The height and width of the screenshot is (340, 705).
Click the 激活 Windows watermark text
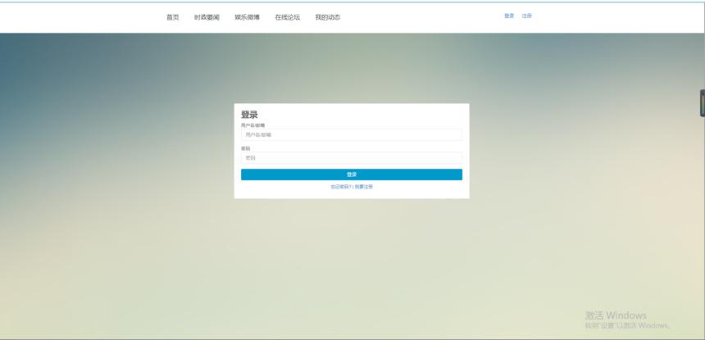tap(616, 315)
